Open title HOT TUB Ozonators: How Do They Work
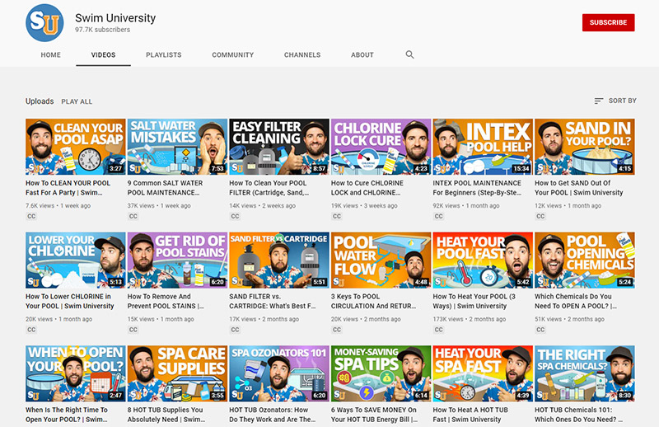Viewport: 659px width, 427px height. pyautogui.click(x=273, y=415)
